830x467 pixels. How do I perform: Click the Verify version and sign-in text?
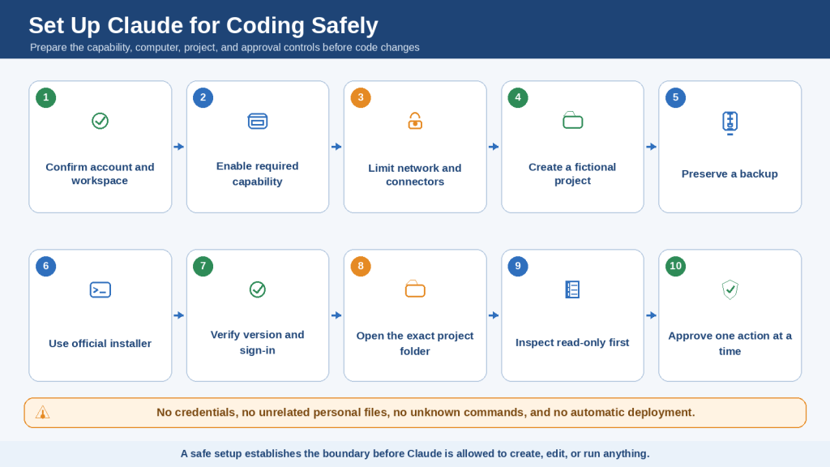tap(257, 342)
